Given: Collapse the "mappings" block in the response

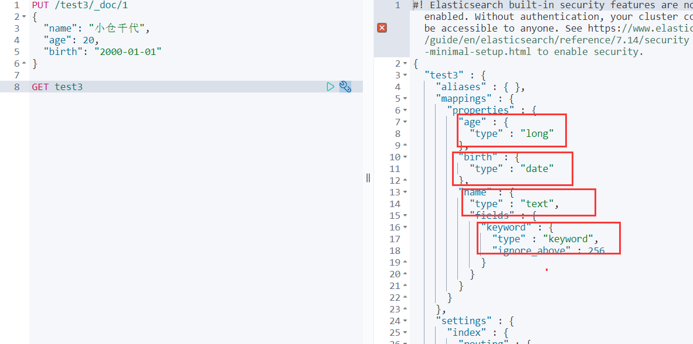Looking at the screenshot, I should (405, 98).
